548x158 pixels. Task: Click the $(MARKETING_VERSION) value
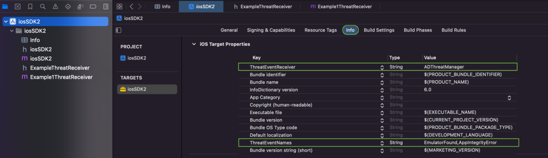click(x=452, y=150)
